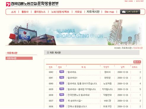This screenshot has height=109, width=146.
Task: Click the square icon beside 자유 게시판 heading
Action: (48, 53)
